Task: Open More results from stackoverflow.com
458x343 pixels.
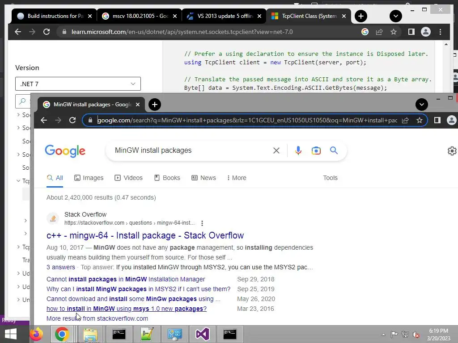Action: point(97,318)
